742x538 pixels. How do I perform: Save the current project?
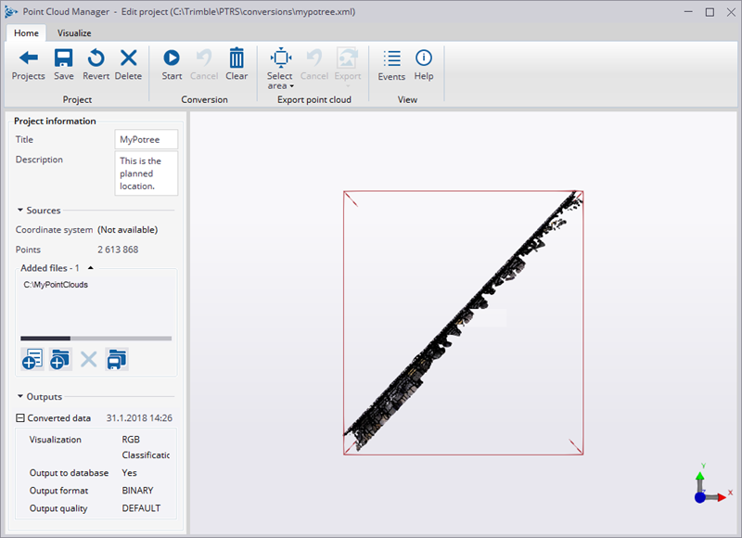tap(63, 65)
